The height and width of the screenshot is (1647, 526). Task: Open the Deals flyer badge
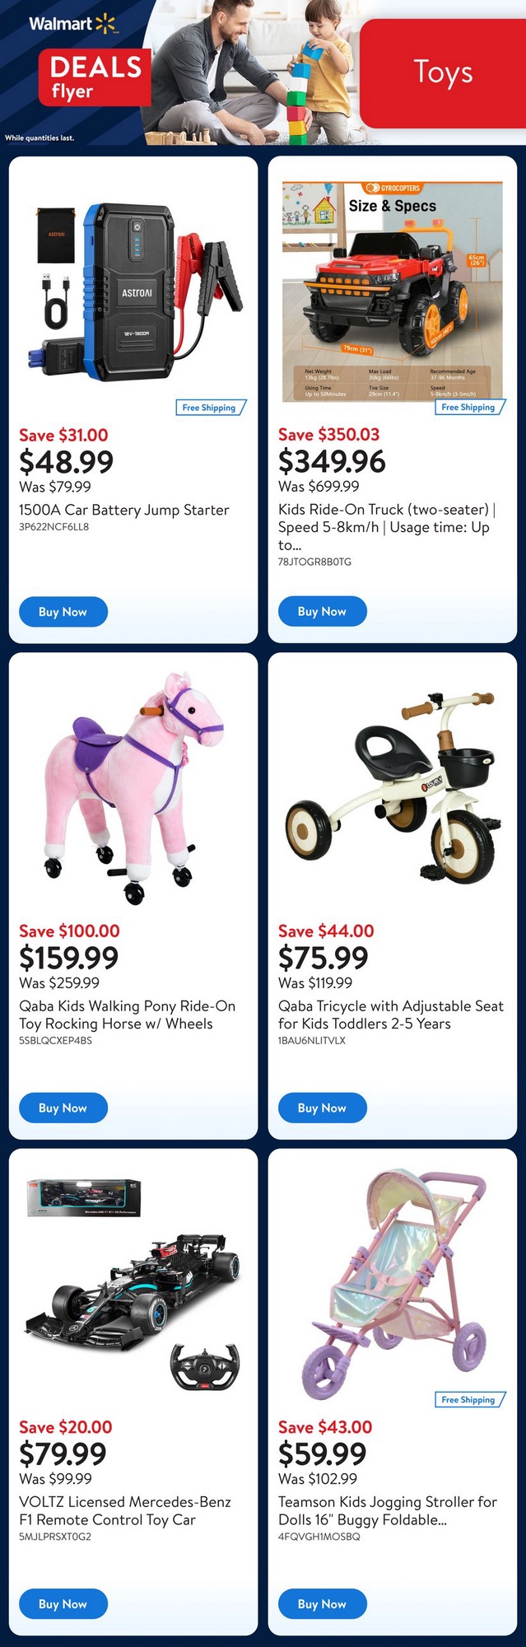(x=94, y=77)
